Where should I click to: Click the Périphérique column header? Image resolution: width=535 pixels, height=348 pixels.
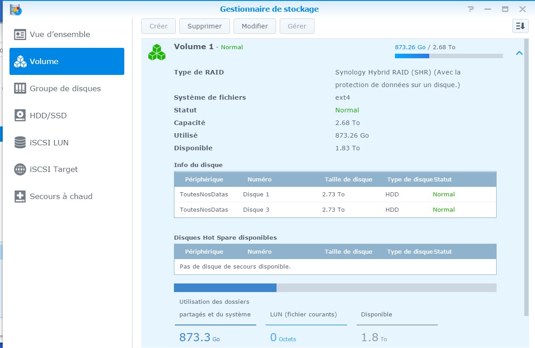[x=204, y=179]
